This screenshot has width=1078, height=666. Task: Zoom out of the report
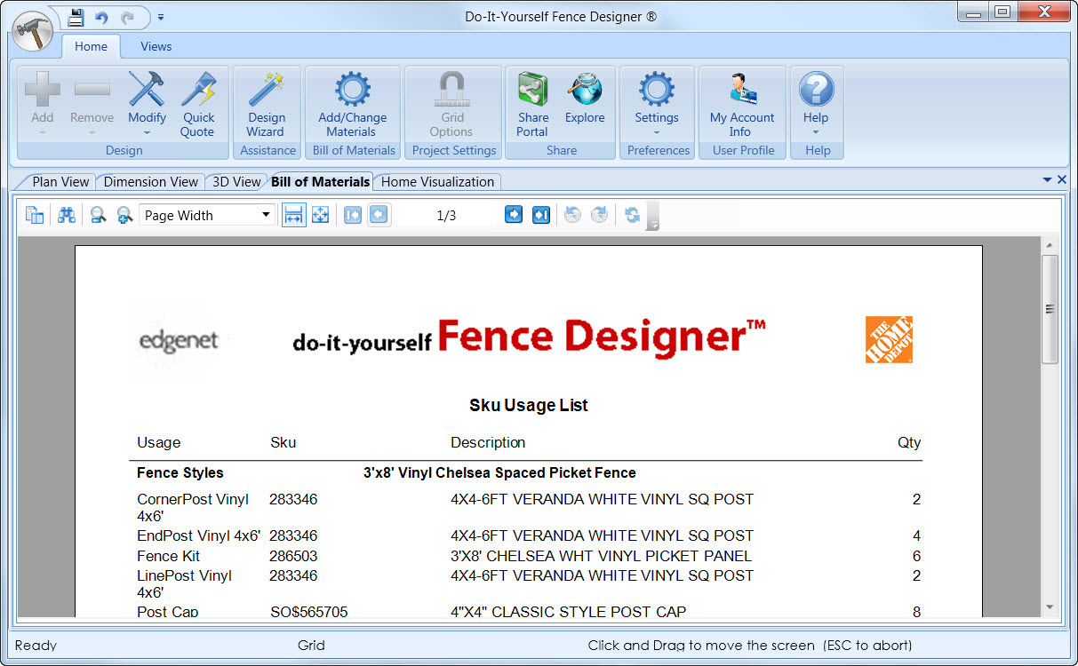[99, 215]
